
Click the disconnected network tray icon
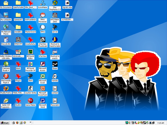pyautogui.click(x=136, y=123)
